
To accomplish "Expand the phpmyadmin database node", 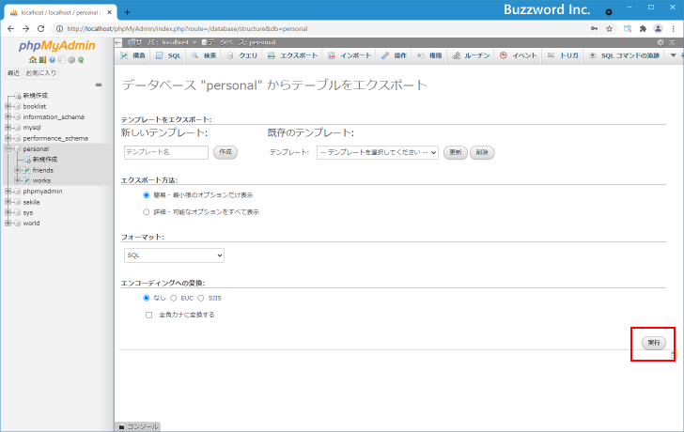I will click(8, 192).
